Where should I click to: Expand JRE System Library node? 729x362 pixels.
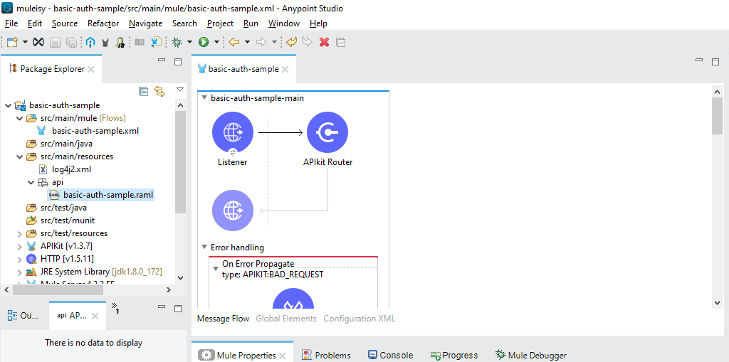pyautogui.click(x=19, y=272)
